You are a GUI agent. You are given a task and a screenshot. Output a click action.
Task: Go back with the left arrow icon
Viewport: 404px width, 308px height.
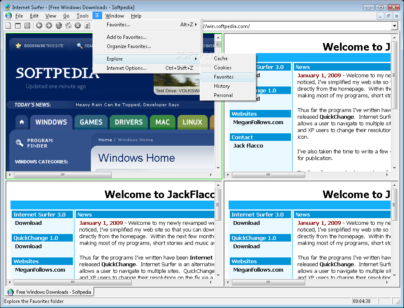pyautogui.click(x=39, y=25)
